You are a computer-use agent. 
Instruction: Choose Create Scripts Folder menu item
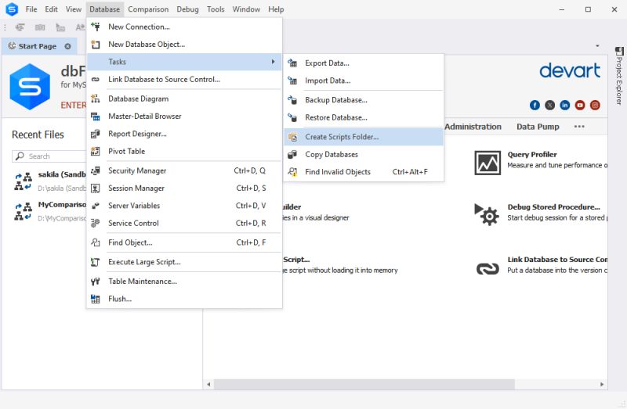(x=364, y=137)
